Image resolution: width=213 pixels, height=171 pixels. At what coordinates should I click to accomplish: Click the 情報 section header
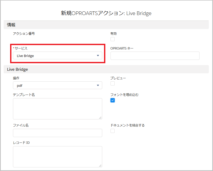[11, 25]
